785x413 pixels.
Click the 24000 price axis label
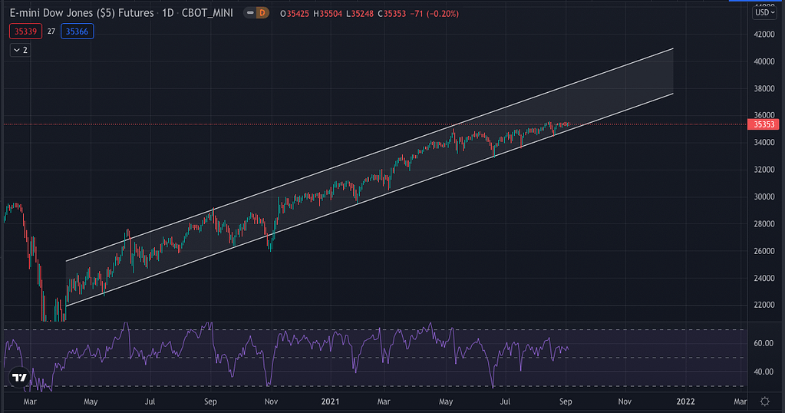(x=764, y=278)
